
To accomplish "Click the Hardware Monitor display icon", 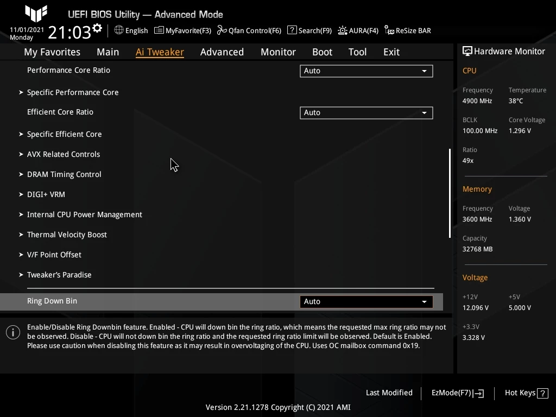I will click(x=467, y=52).
